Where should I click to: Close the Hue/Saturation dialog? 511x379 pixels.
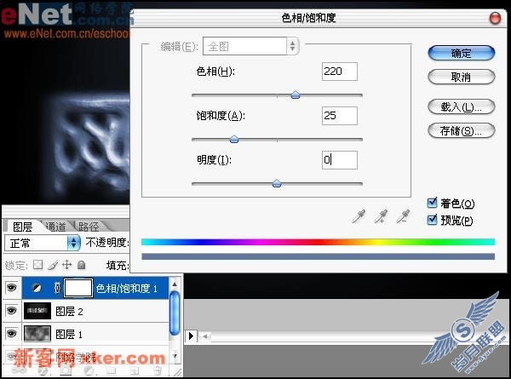[x=495, y=18]
